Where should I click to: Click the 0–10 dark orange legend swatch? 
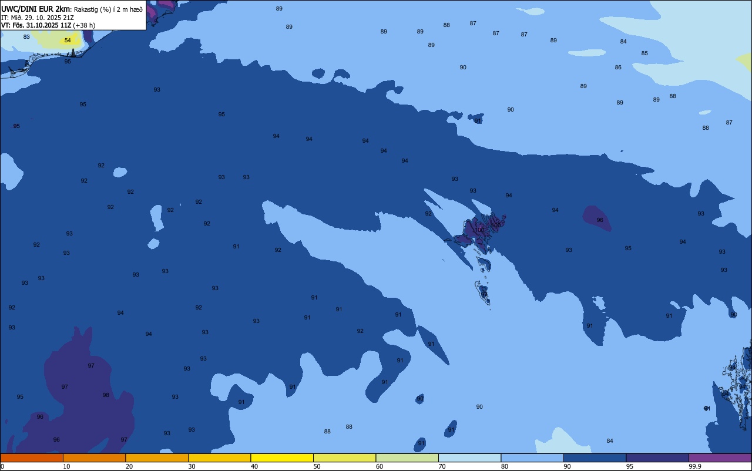32,457
